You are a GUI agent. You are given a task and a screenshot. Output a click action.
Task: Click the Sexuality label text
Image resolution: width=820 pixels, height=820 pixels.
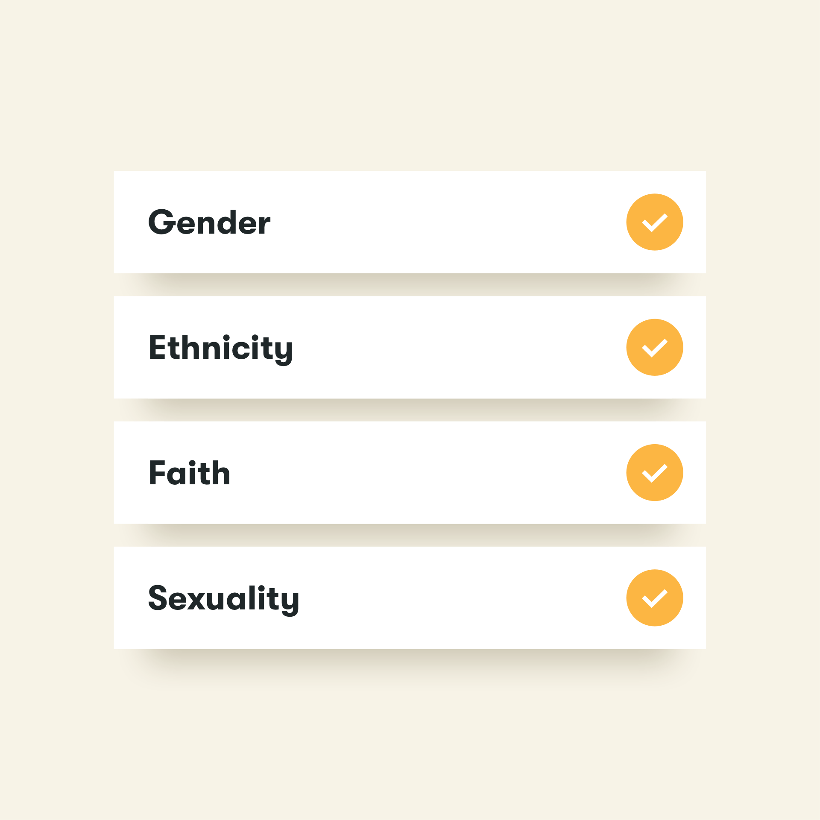223,598
